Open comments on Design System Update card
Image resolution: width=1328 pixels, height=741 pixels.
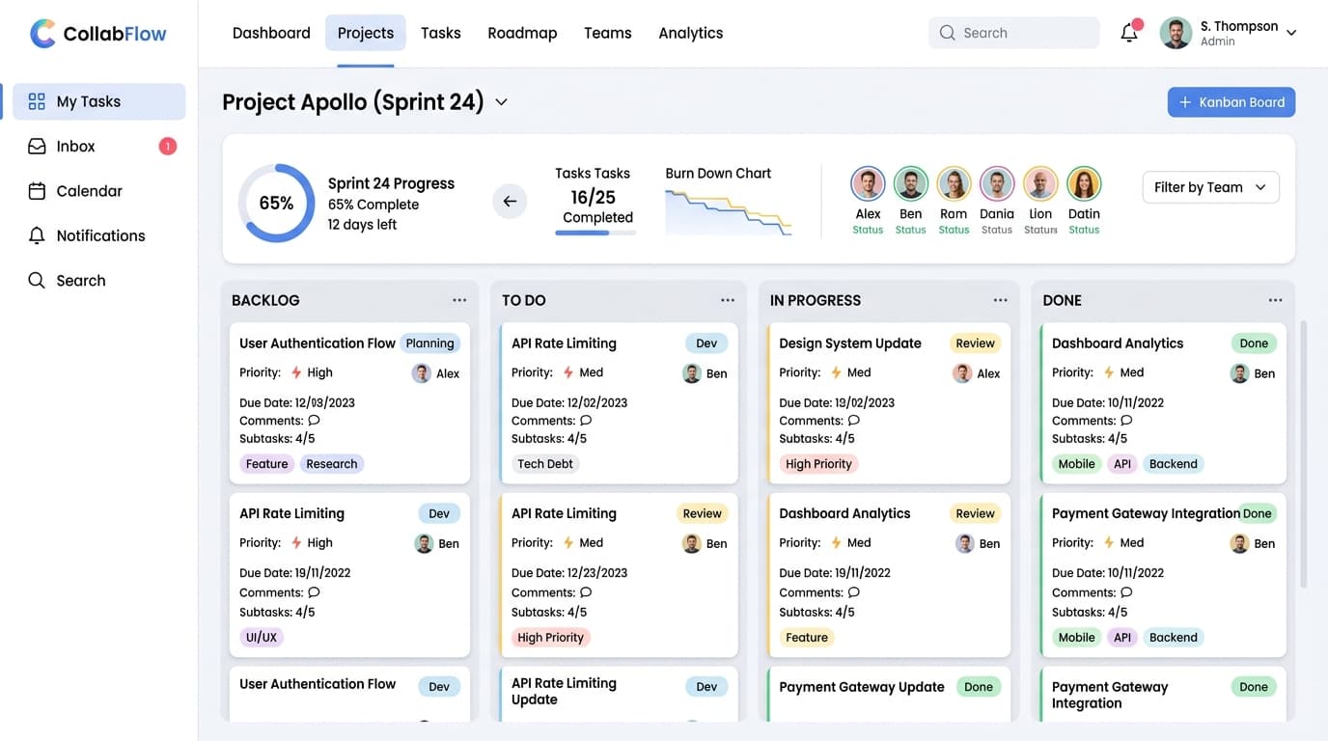853,421
